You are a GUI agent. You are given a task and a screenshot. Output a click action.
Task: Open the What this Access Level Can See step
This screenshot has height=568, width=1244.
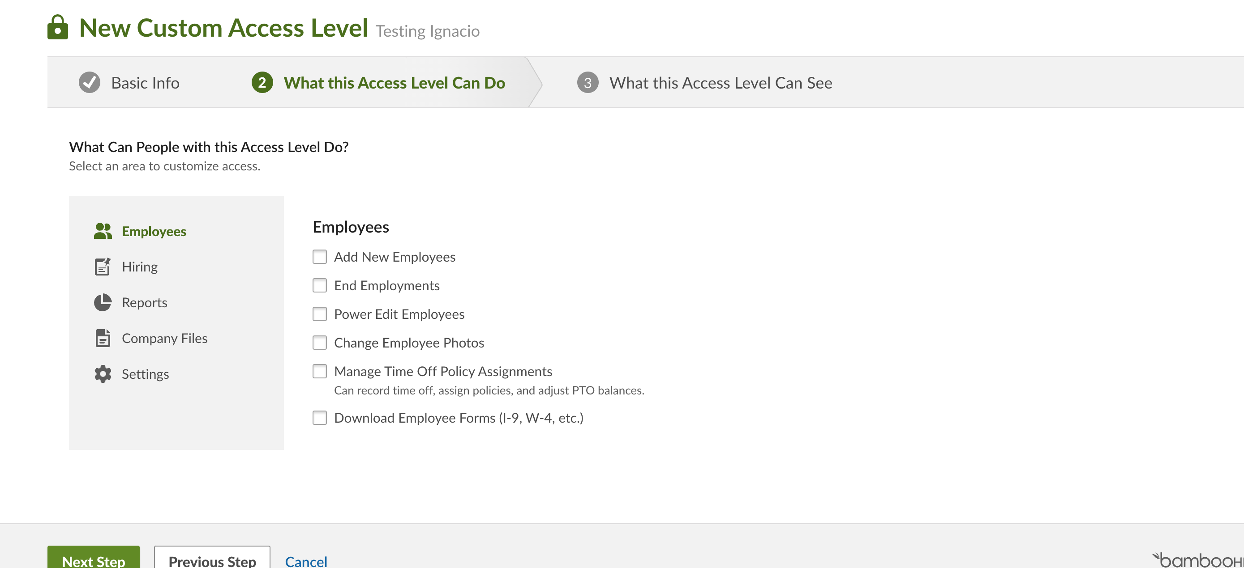tap(721, 82)
